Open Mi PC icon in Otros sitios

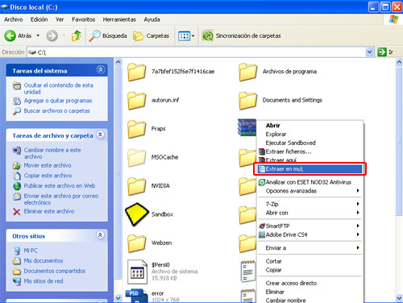(x=17, y=251)
